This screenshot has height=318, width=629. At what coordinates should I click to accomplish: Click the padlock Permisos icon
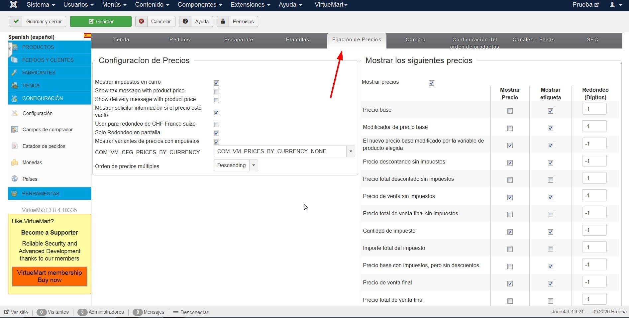pos(223,21)
